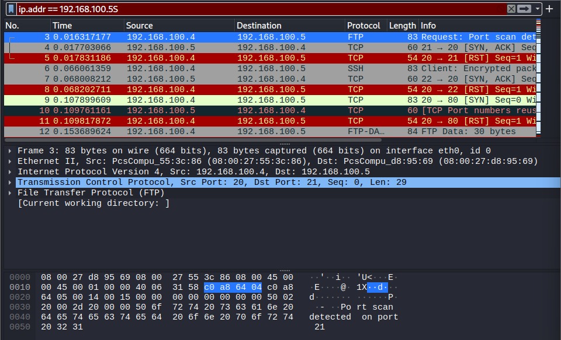Click hex offset row 0040 bytes
561x340 pixels.
pos(167,317)
